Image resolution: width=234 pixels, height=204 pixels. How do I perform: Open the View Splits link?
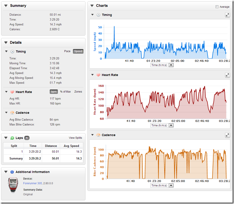point(75,138)
